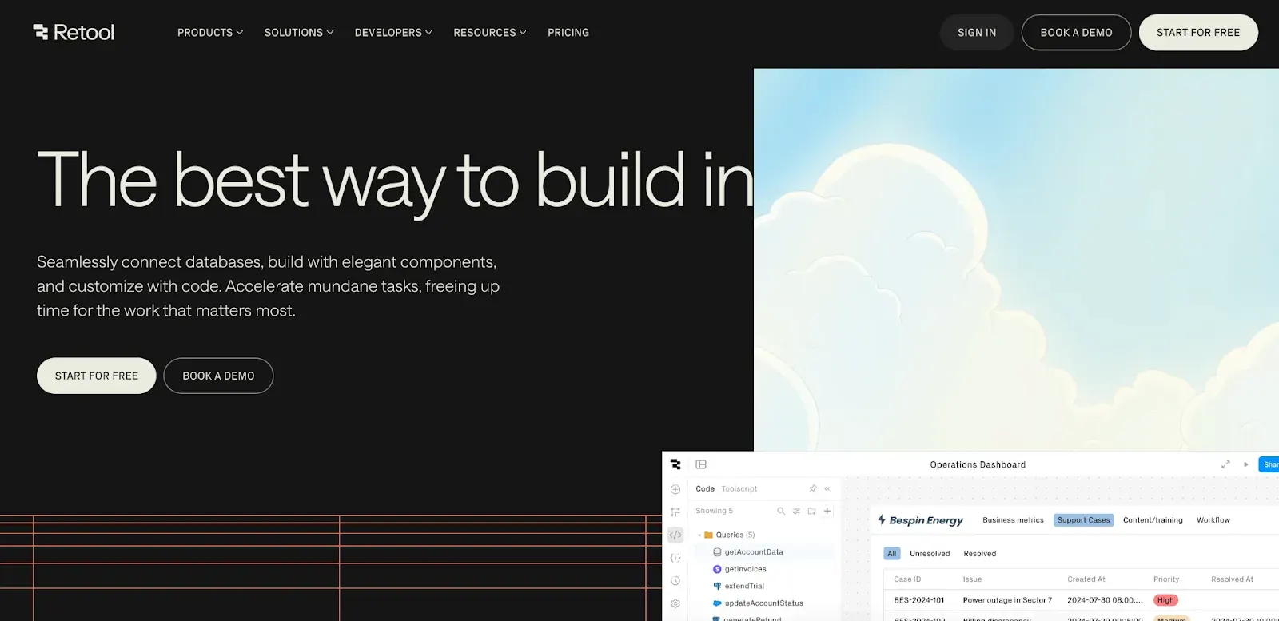Image resolution: width=1279 pixels, height=621 pixels.
Task: Click Start for Free in the header
Action: 1198,33
